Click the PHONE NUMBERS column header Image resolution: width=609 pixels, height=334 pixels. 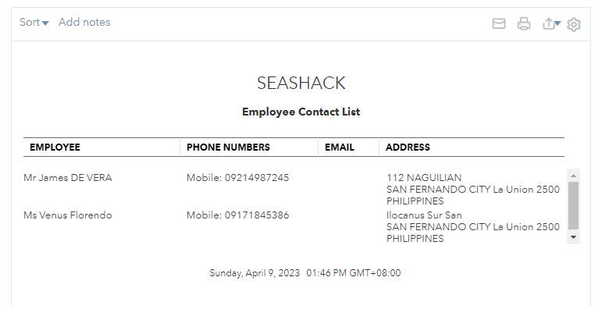(x=228, y=147)
